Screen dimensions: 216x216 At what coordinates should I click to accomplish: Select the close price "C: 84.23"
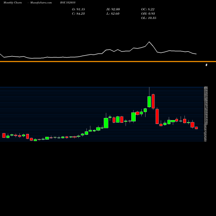(78, 14)
